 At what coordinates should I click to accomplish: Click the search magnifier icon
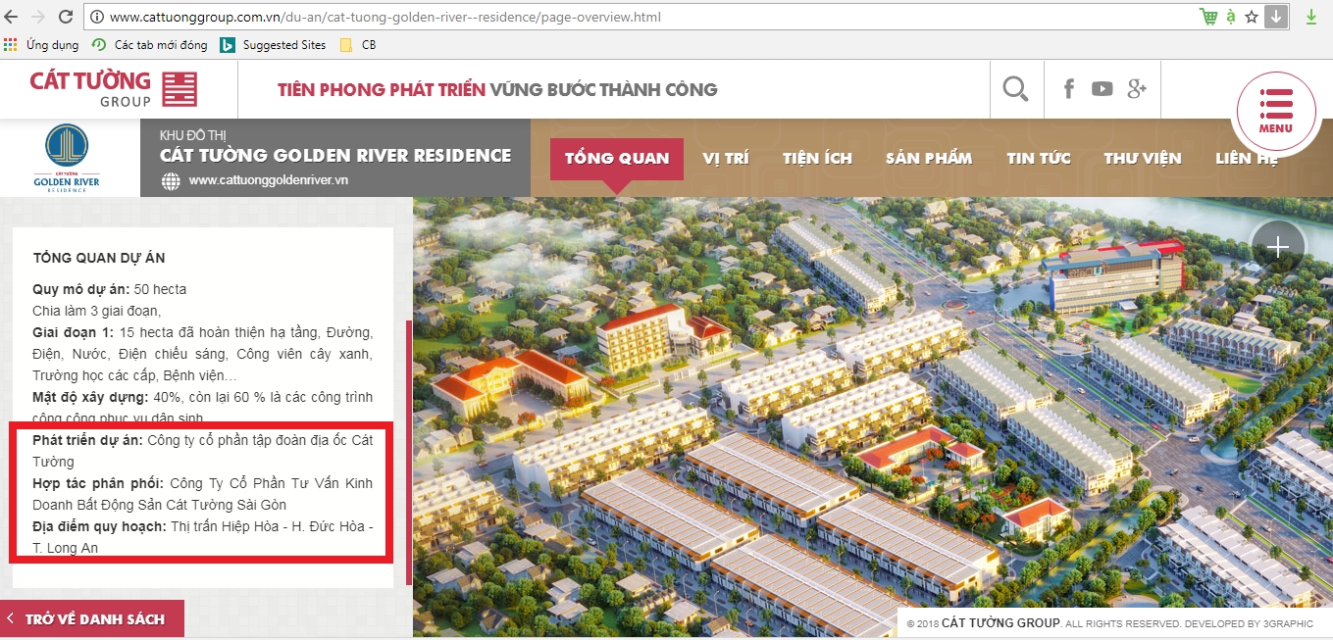(1015, 89)
